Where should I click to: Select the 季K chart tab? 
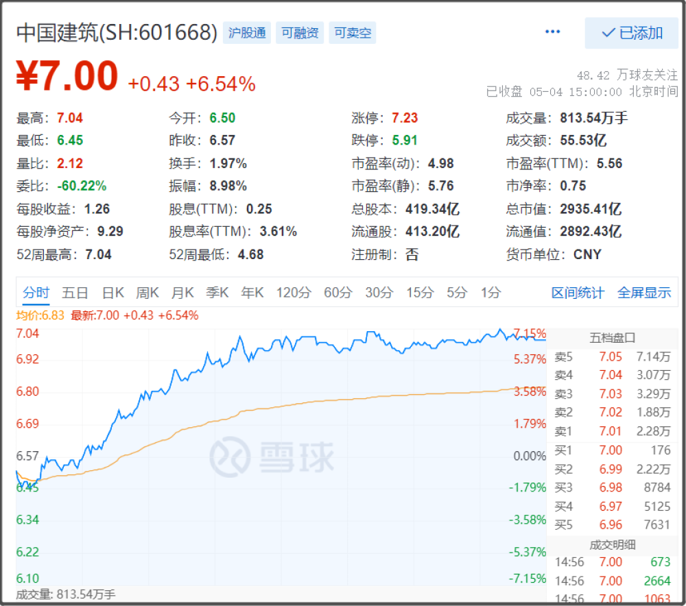click(217, 293)
